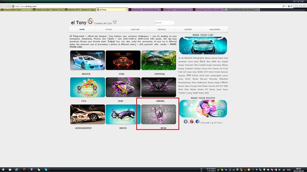Open the HOME navigation menu item
Viewport: 307px width, 172px height.
coord(82,29)
